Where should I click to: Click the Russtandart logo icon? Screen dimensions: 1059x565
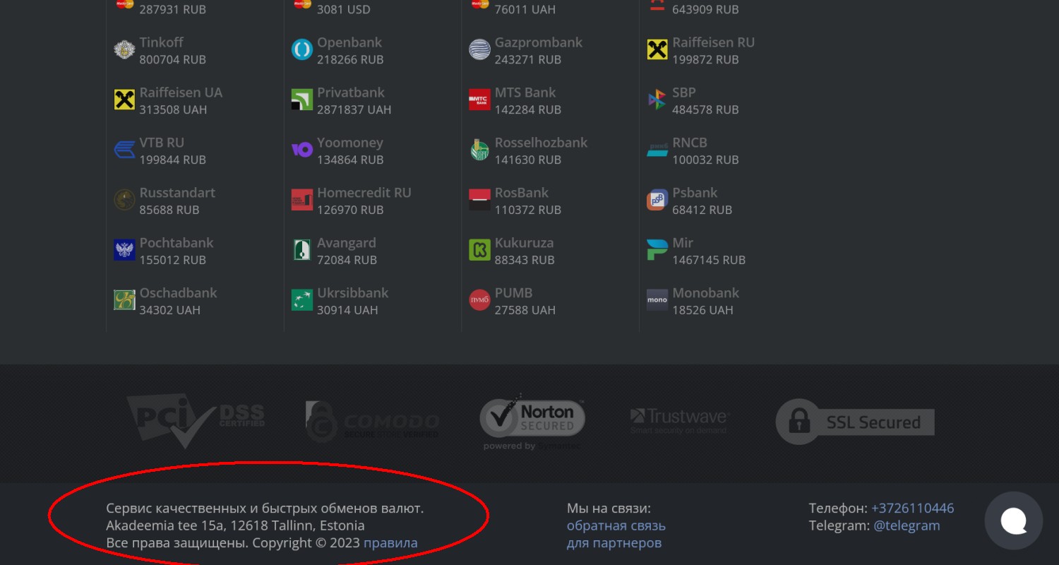tap(124, 200)
